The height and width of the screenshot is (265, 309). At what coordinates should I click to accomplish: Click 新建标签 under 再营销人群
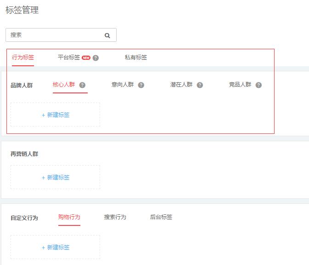(x=56, y=178)
